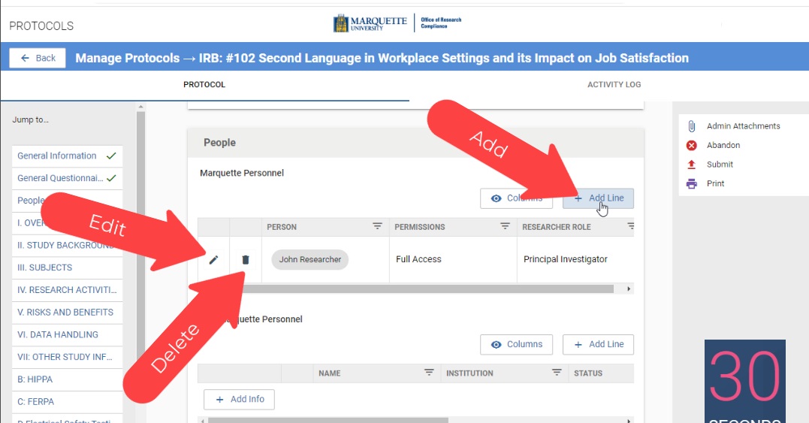The height and width of the screenshot is (423, 809).
Task: Click the pencil edit icon for John Researcher
Action: point(213,260)
